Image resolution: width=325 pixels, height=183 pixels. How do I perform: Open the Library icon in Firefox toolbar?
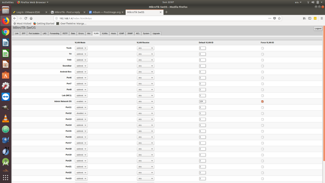(x=304, y=18)
